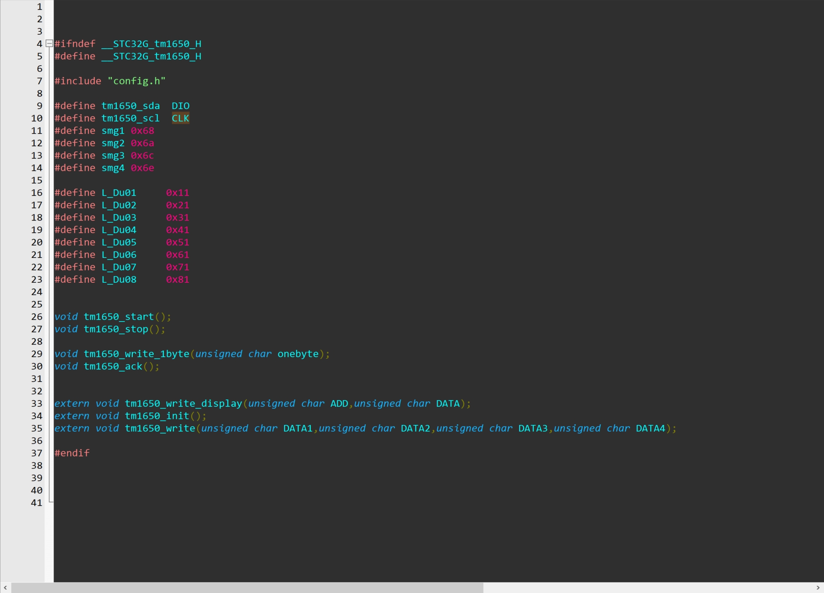Place cursor on DIO in line 9
The width and height of the screenshot is (824, 593).
[x=180, y=106]
